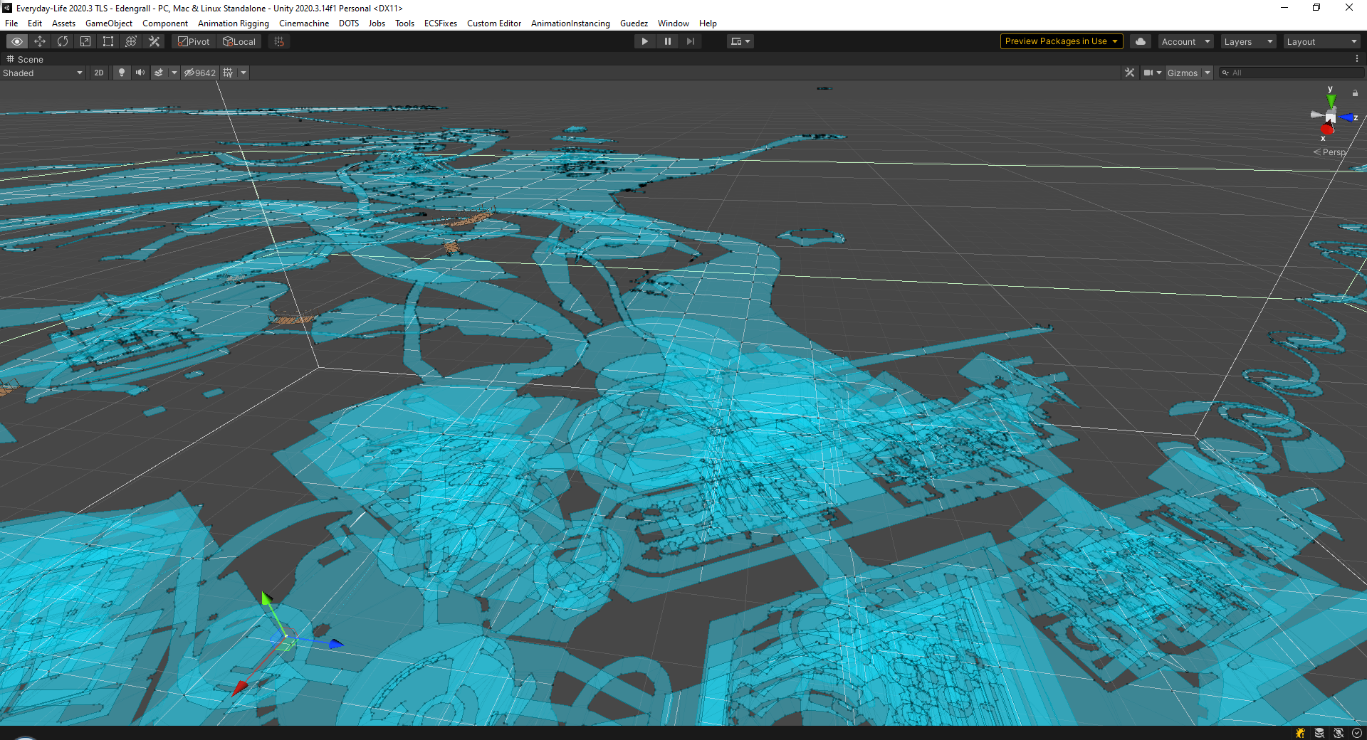Toggle scene lighting on or off
The height and width of the screenshot is (740, 1367).
point(122,73)
